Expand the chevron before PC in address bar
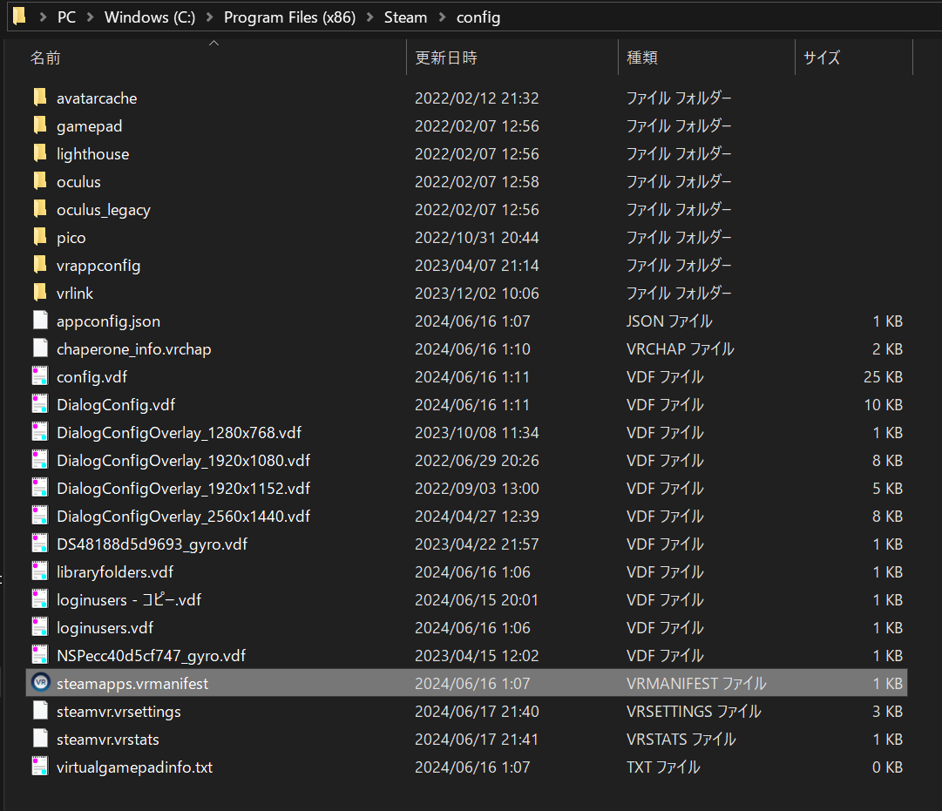The width and height of the screenshot is (942, 811). click(x=43, y=17)
